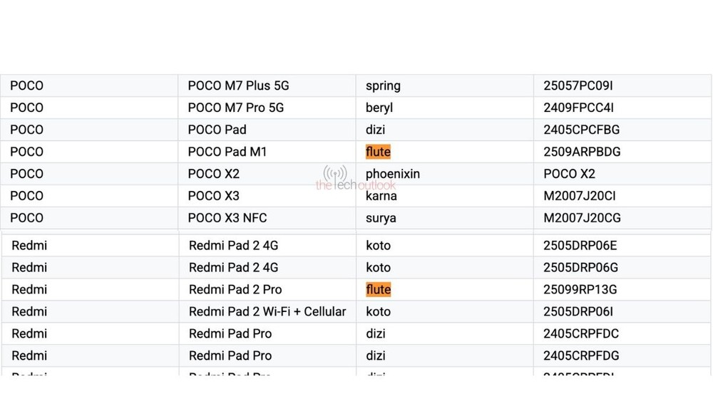Click the "surya" codename cell
This screenshot has height=401, width=713.
[x=381, y=218]
